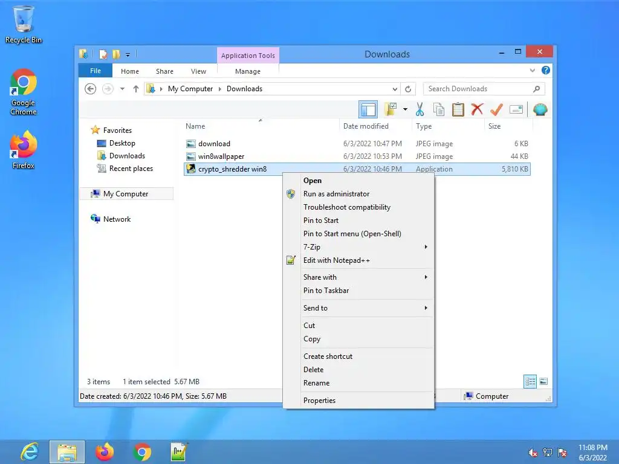Refresh the Downloads folder
Screen dimensions: 619x464
point(408,89)
